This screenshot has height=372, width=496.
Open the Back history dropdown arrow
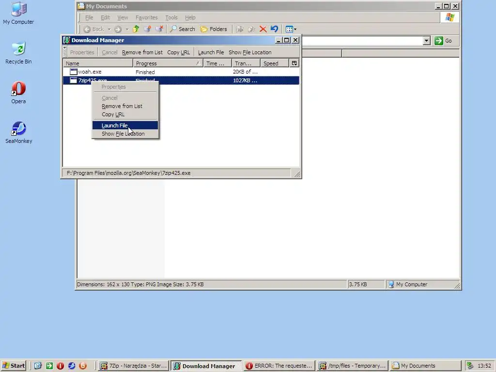[109, 29]
